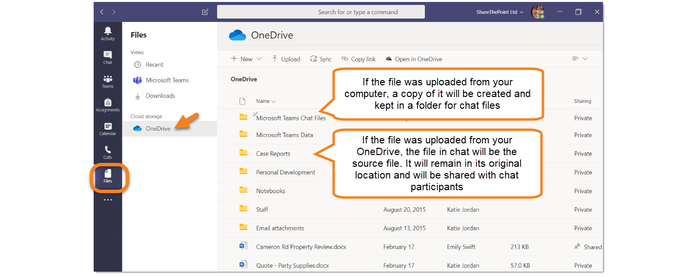Open Cameron Rd Property Review.docx
The width and height of the screenshot is (700, 277).
point(301,247)
